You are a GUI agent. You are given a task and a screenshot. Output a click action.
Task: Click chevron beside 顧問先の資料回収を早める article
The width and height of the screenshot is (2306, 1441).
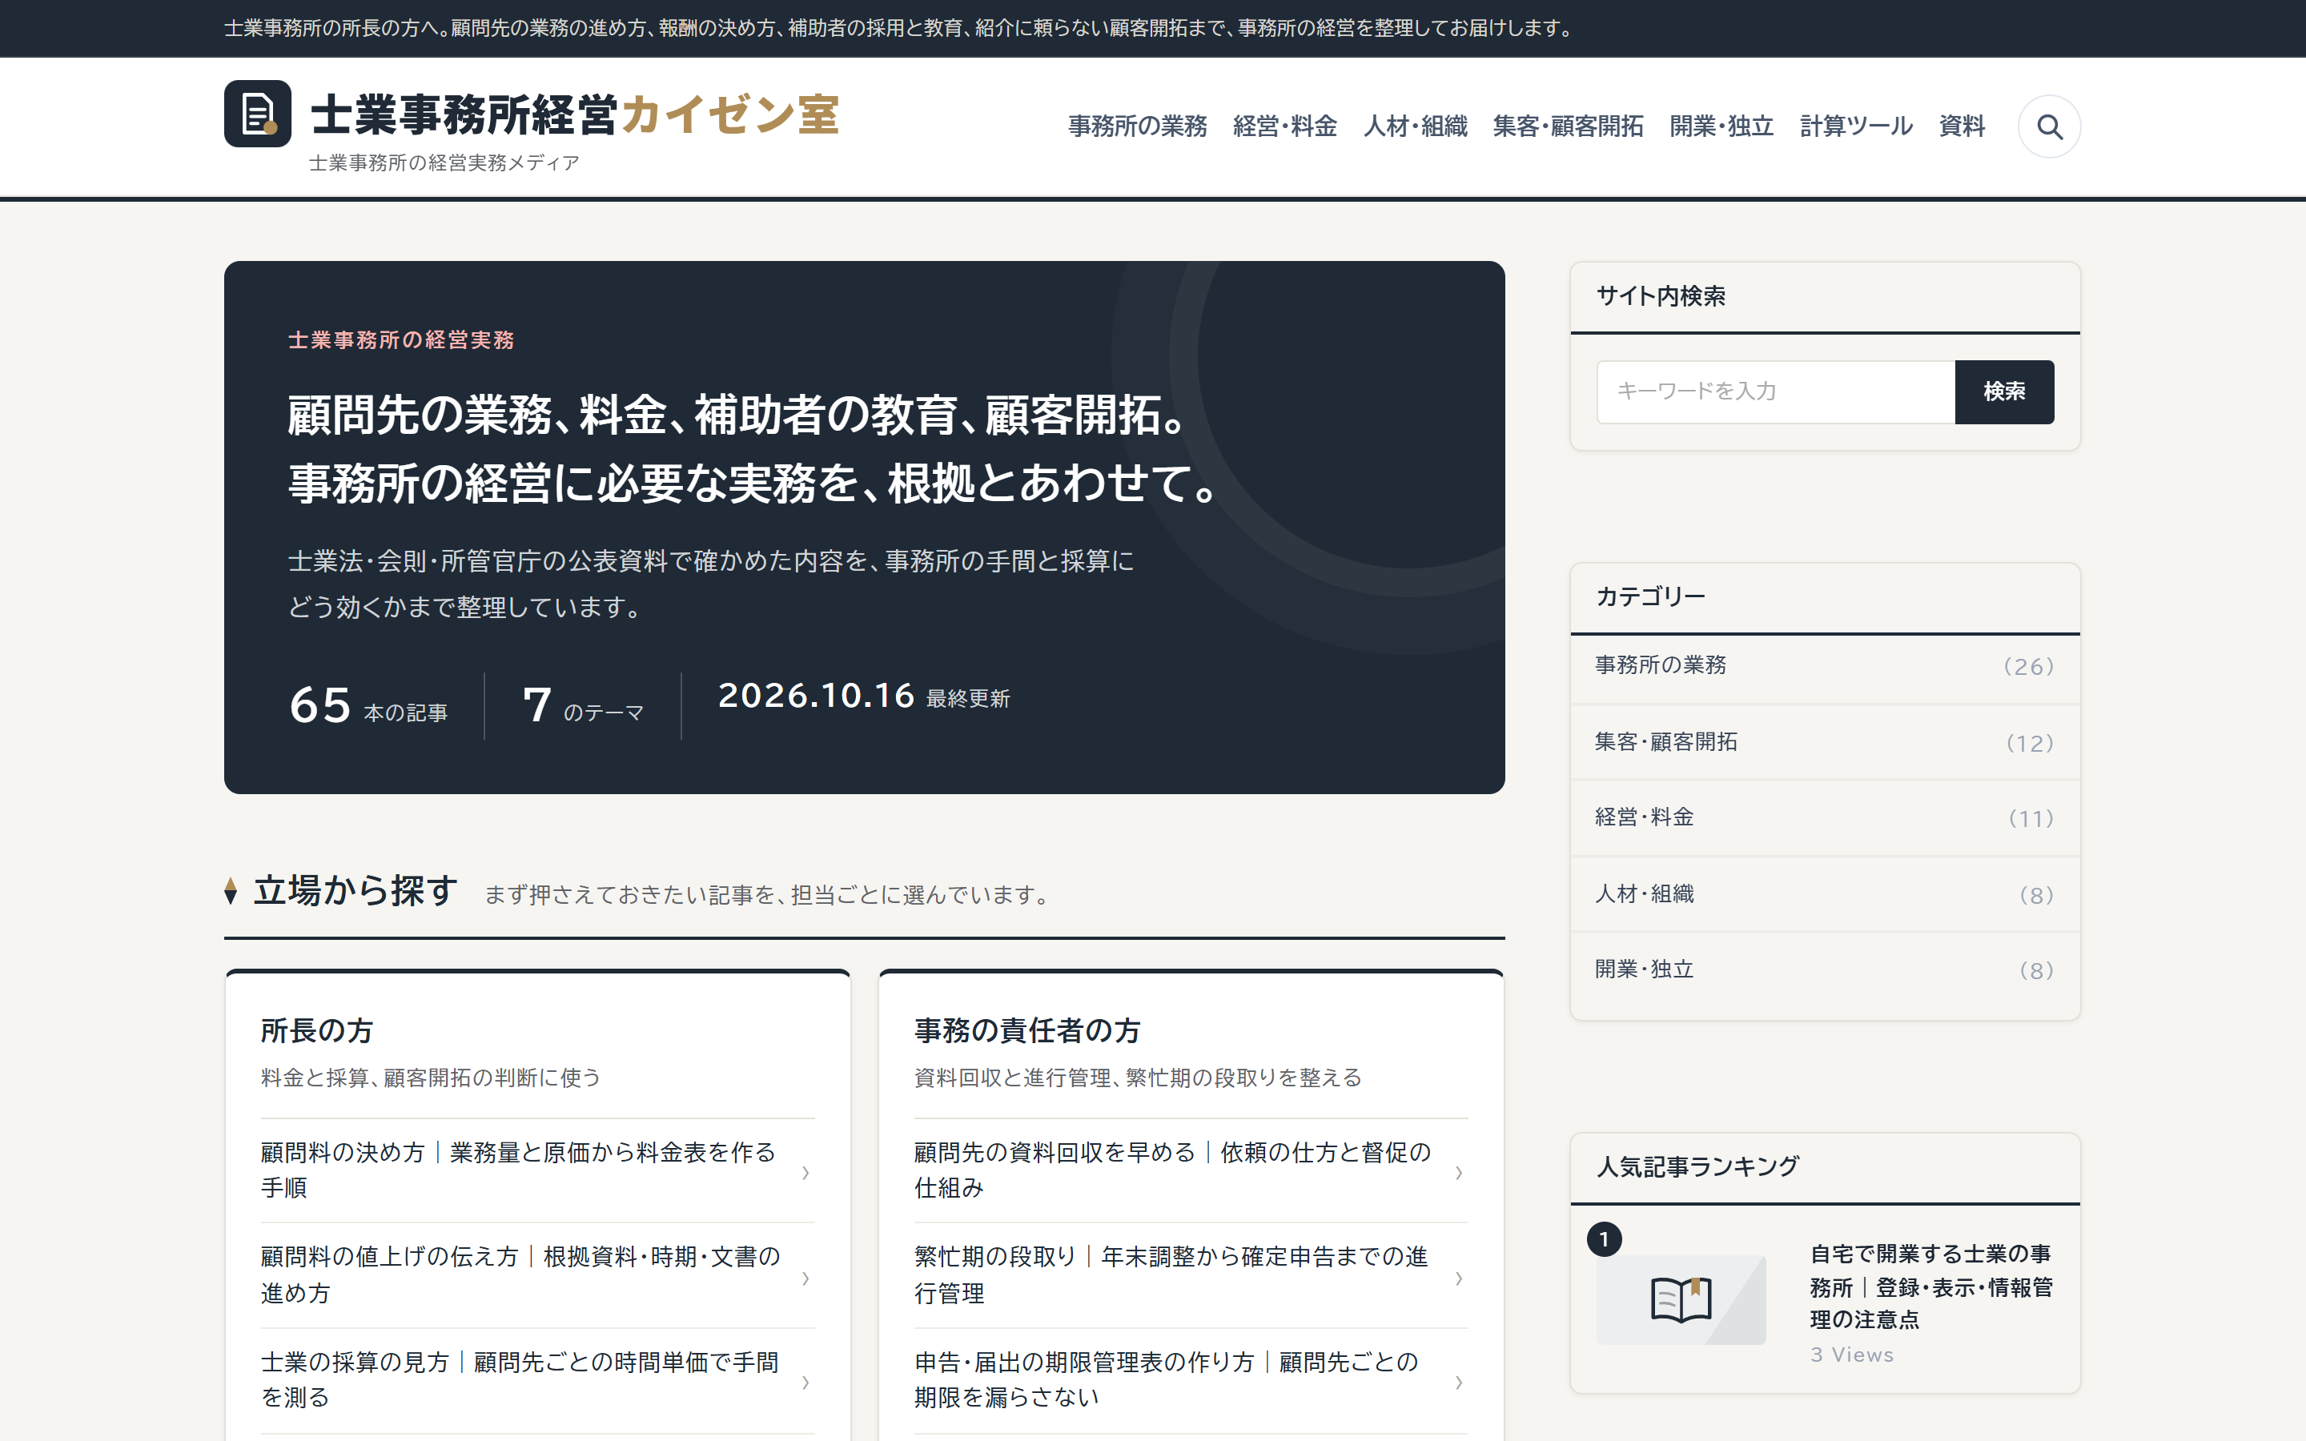click(1459, 1172)
